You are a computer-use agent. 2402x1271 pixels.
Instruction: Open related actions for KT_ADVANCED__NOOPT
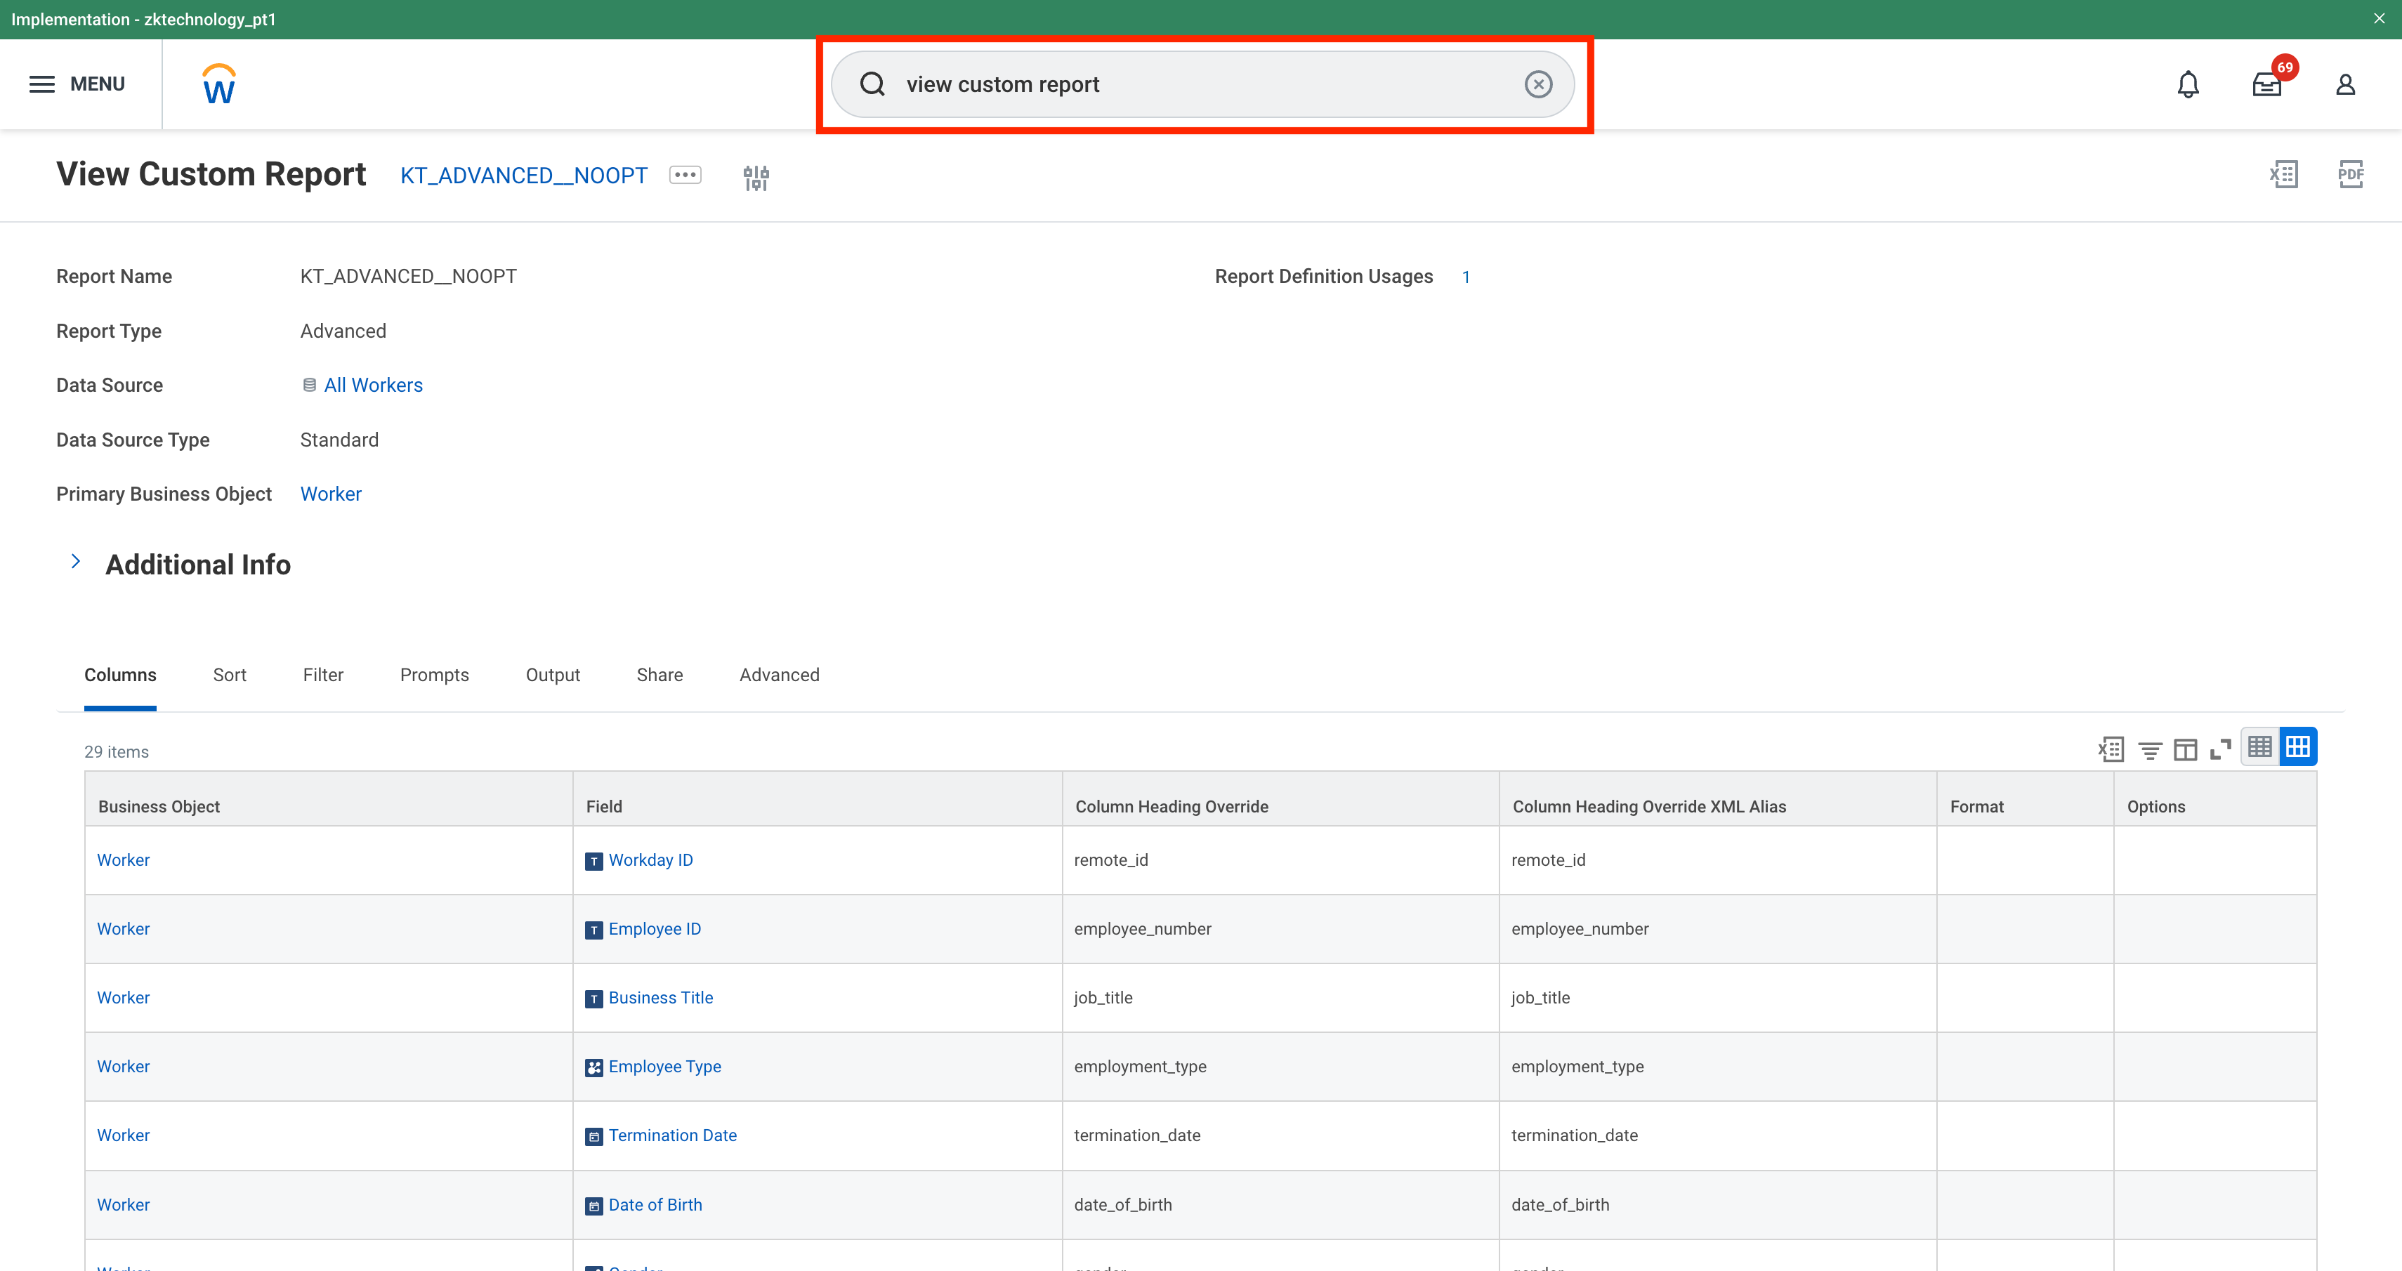(x=685, y=176)
